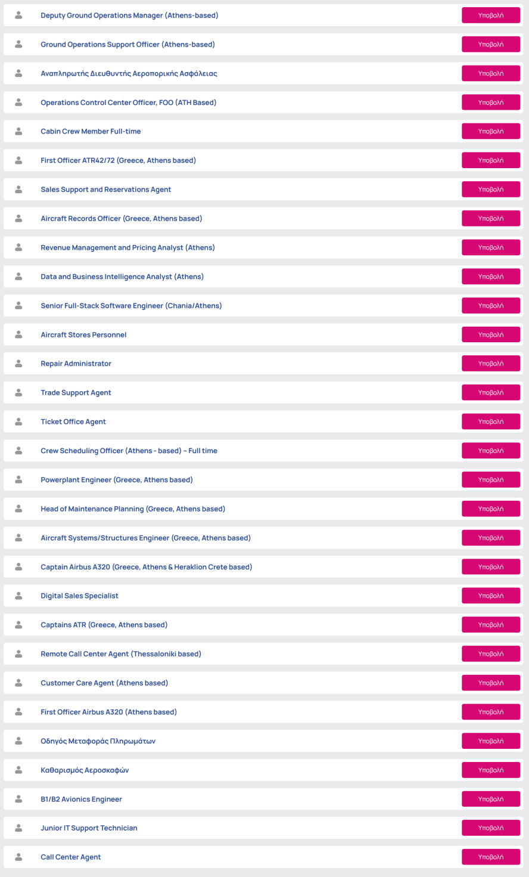529x877 pixels.
Task: Submit application for Ground Operations Support Officer
Action: tap(491, 45)
